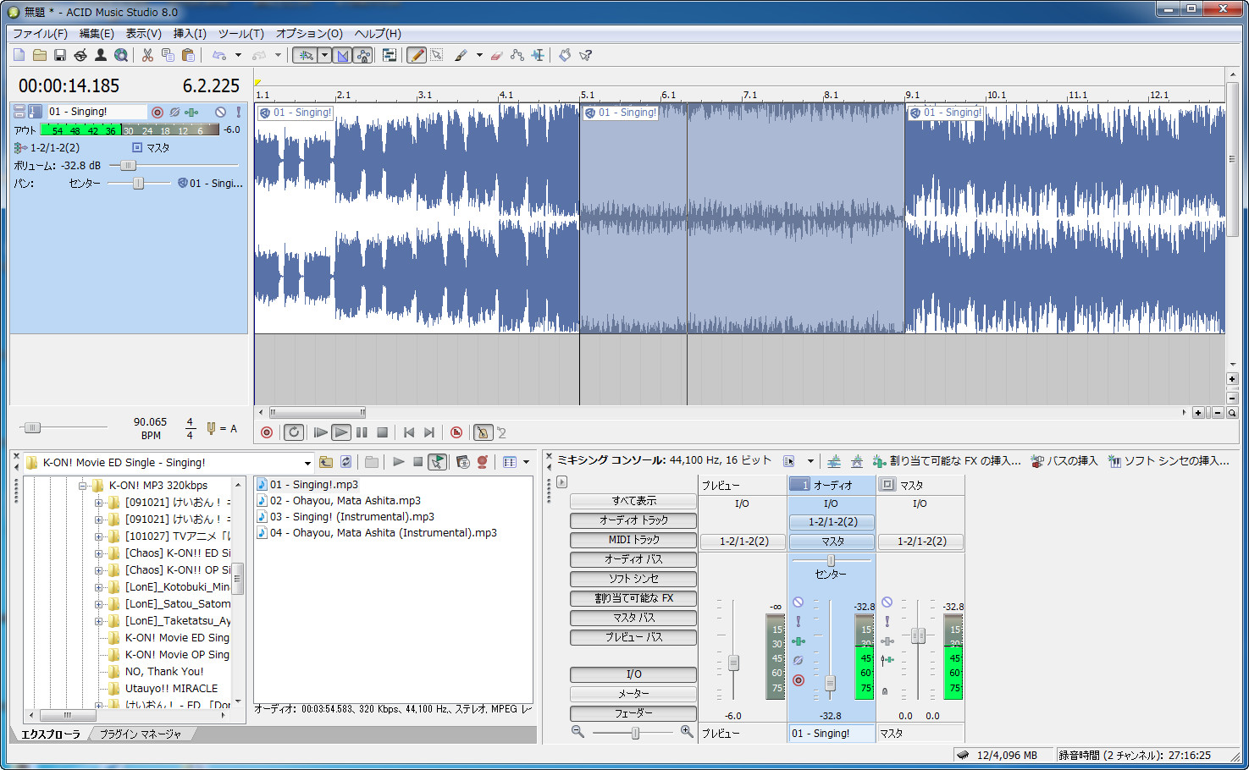Open the explorer Views dropdown arrow

[x=527, y=462]
